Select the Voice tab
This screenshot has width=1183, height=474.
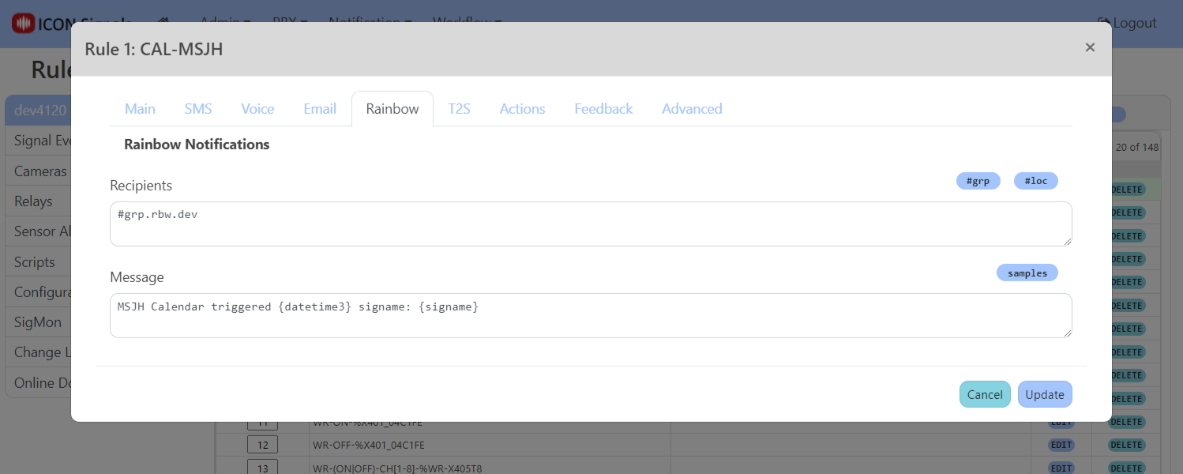[257, 109]
